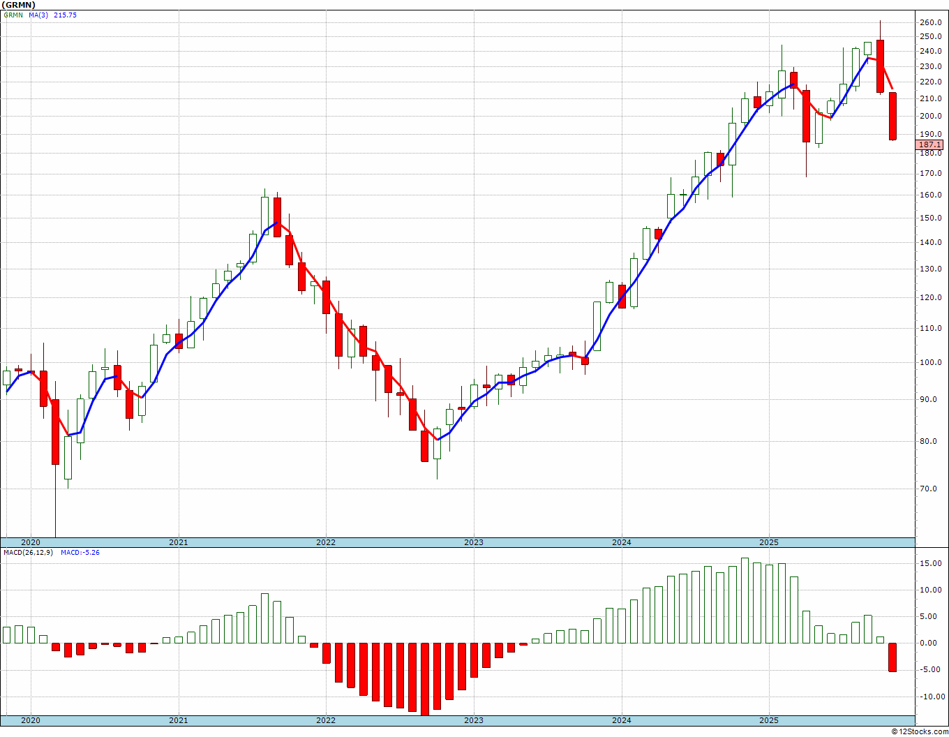
Task: Select 2022 on the MACD panel time axis
Action: click(326, 720)
